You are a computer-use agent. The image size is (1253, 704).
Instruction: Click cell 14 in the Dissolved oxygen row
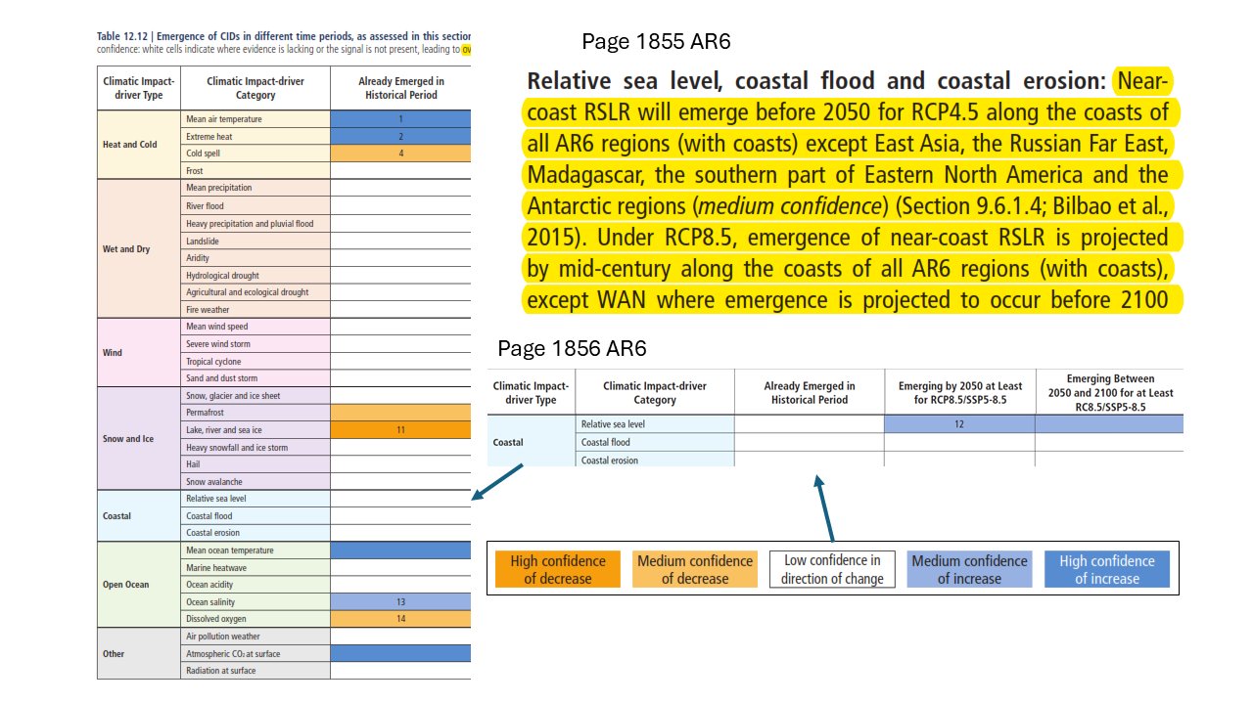click(x=400, y=619)
